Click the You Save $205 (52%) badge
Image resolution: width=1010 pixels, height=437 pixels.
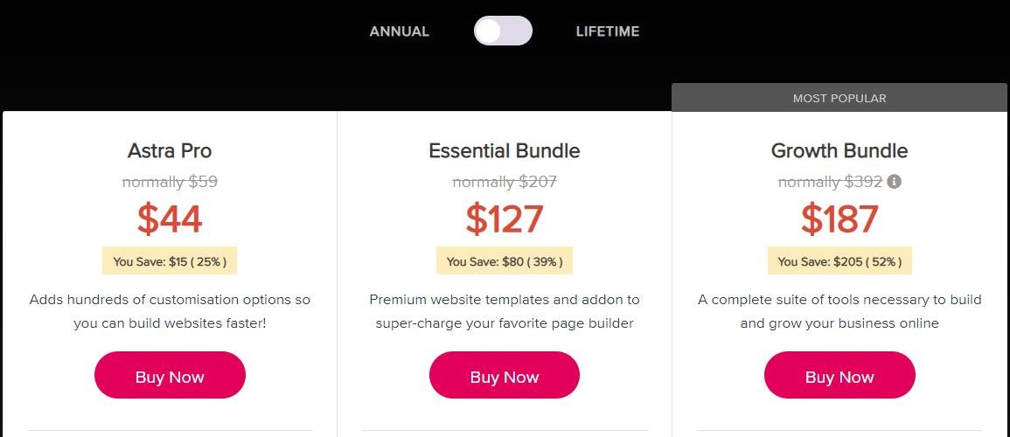coord(839,260)
